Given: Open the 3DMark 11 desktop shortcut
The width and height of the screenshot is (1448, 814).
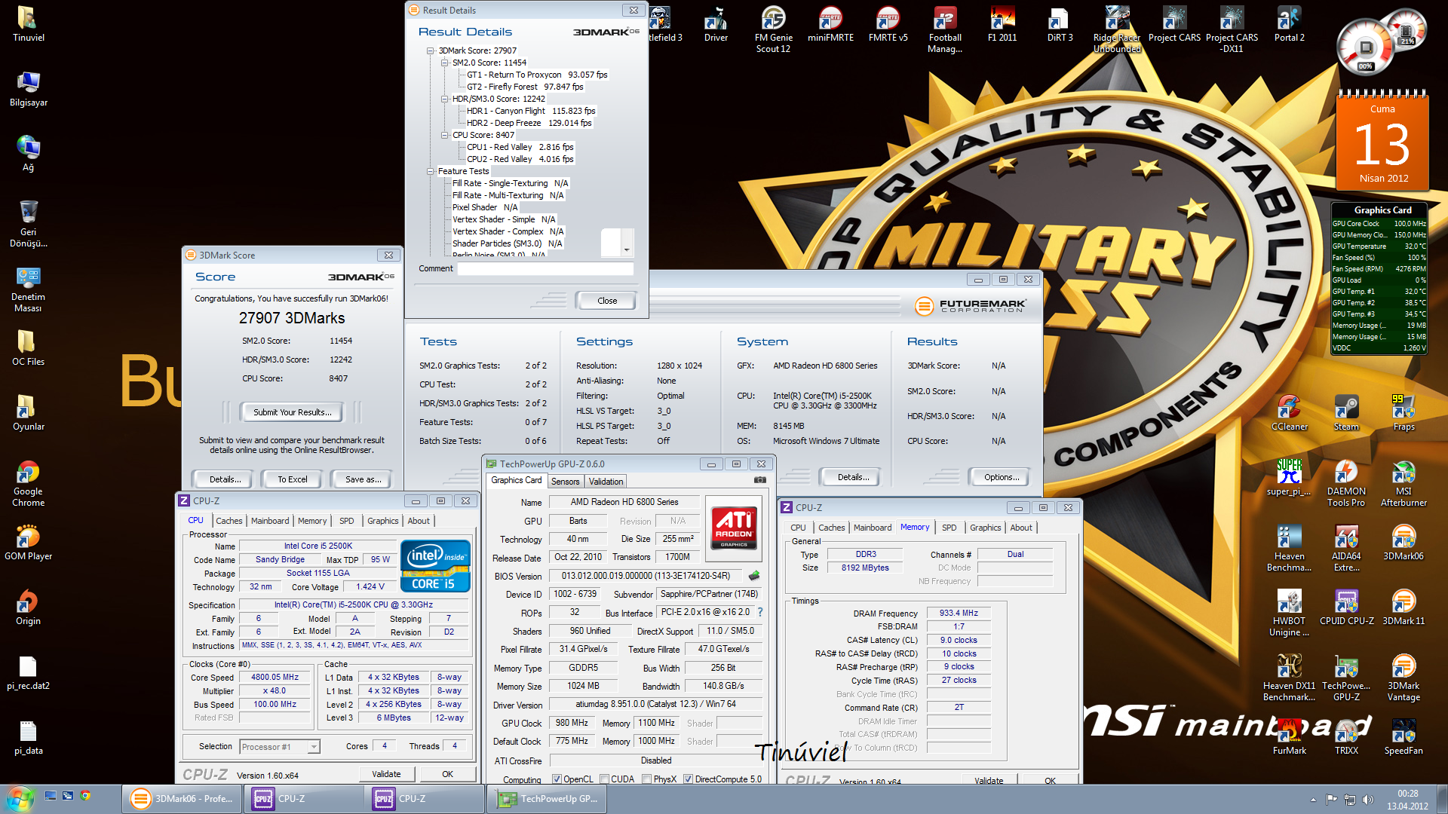Looking at the screenshot, I should pos(1404,607).
